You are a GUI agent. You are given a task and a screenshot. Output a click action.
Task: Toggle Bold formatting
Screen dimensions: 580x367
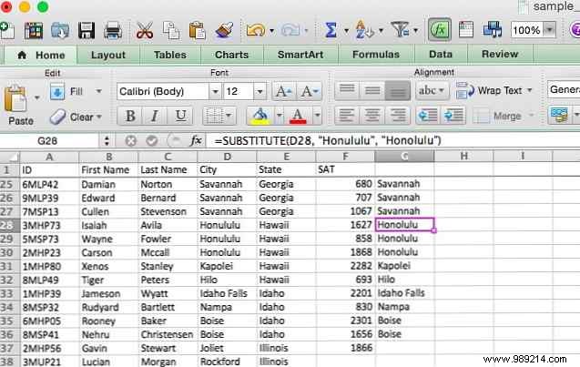130,117
